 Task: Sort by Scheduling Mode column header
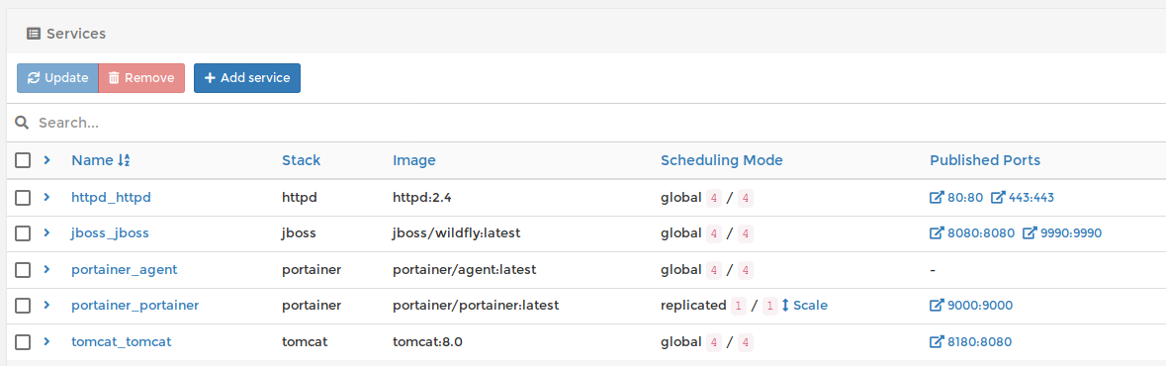[x=721, y=160]
